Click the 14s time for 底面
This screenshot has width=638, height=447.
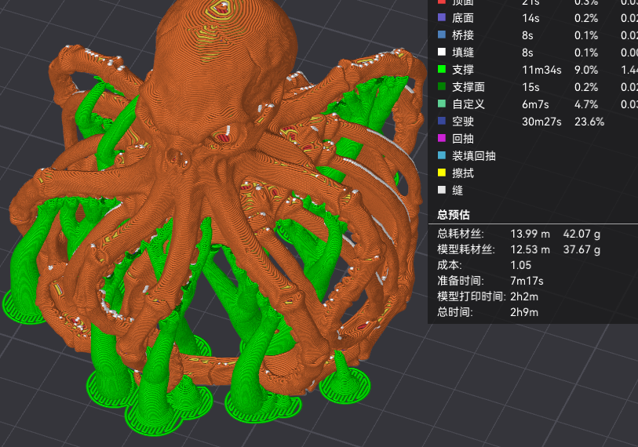pyautogui.click(x=530, y=18)
